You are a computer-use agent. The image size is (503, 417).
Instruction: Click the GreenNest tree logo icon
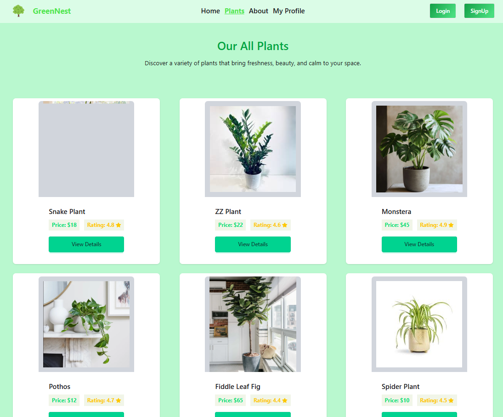point(18,11)
